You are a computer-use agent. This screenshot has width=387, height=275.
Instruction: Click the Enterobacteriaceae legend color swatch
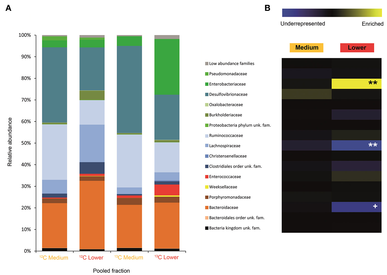[x=207, y=84]
